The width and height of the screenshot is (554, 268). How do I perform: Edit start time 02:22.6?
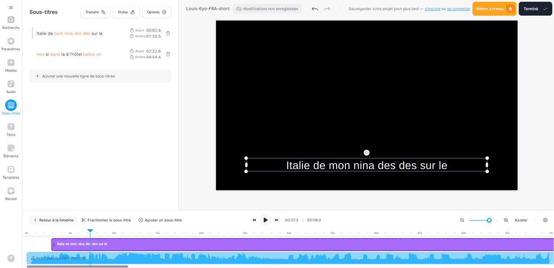point(153,51)
